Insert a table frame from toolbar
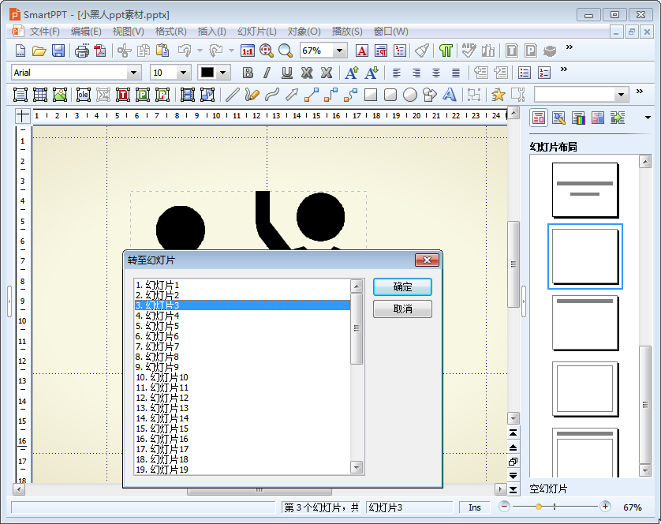The width and height of the screenshot is (661, 524). (x=40, y=95)
